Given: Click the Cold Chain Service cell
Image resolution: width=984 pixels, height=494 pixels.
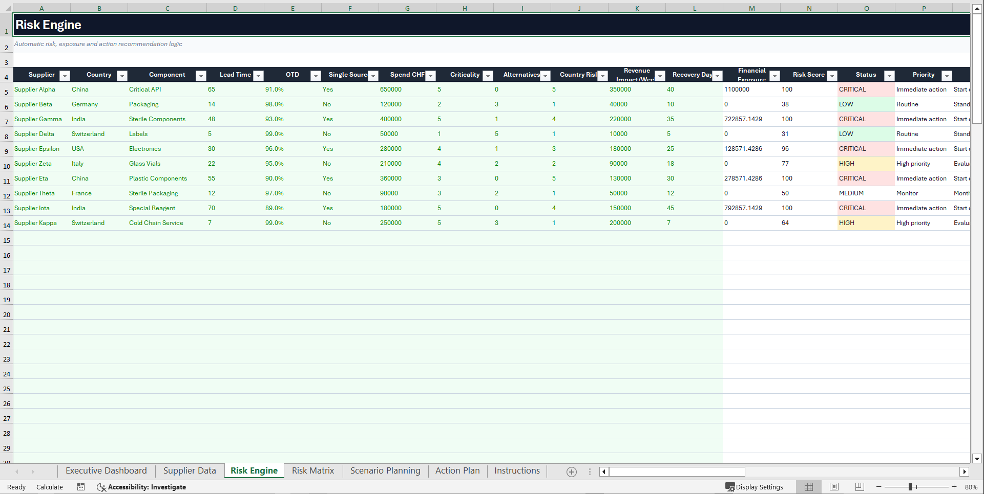Looking at the screenshot, I should click(x=167, y=223).
